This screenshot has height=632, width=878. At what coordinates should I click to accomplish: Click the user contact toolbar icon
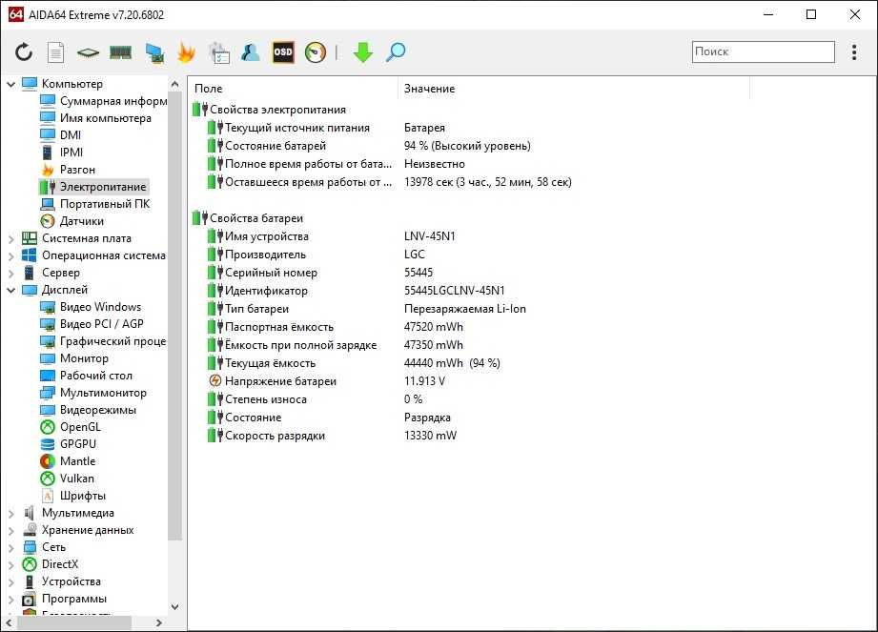pos(251,52)
